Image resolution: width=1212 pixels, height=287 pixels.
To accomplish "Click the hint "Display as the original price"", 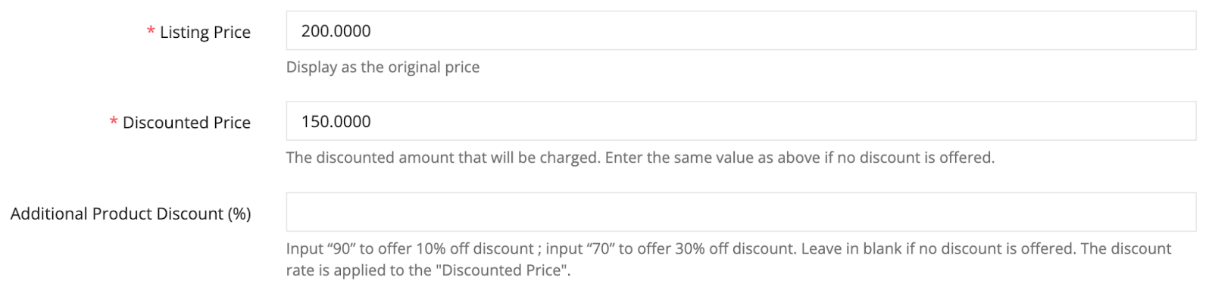I will [x=383, y=67].
